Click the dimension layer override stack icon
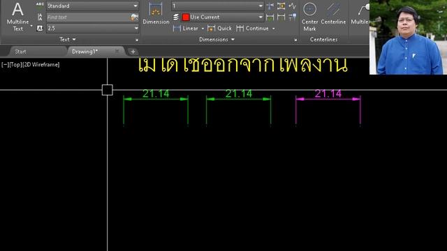 coord(176,17)
